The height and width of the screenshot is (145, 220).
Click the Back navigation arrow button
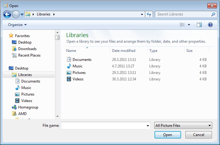pos(7,14)
